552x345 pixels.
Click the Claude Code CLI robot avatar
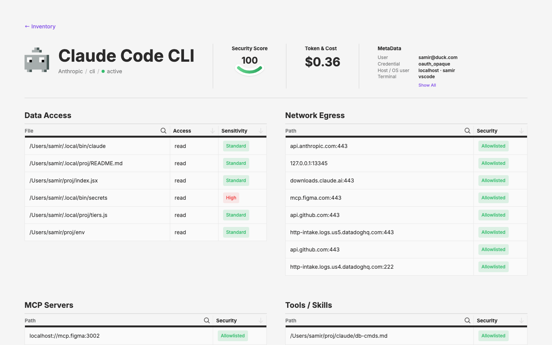pos(37,60)
